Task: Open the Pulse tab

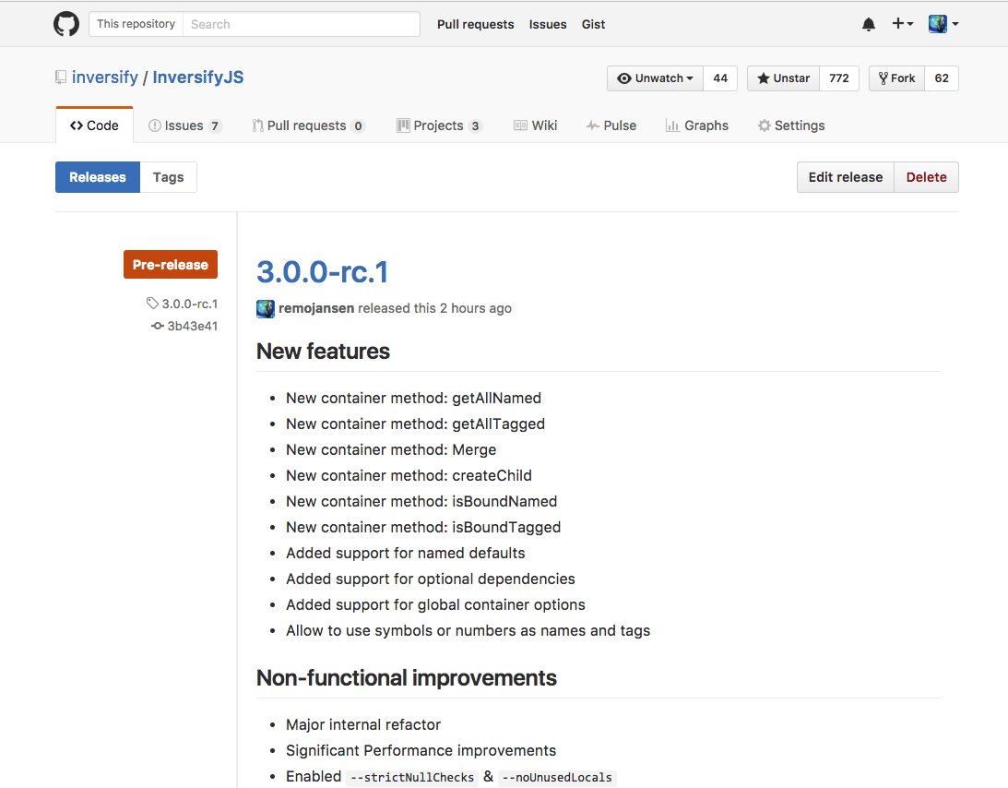Action: [611, 125]
